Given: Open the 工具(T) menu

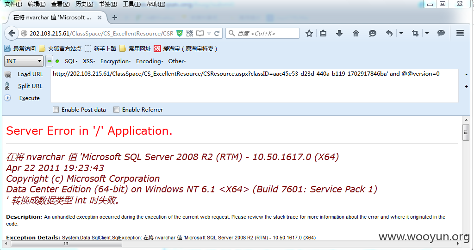Looking at the screenshot, I should coord(132,4).
